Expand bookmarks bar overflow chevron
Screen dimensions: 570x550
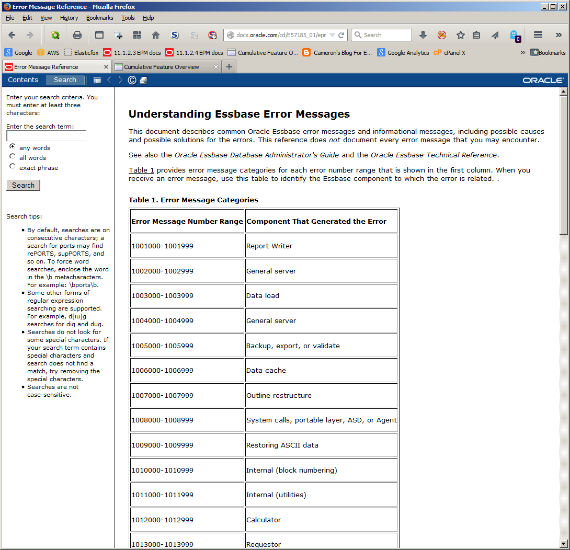click(523, 53)
